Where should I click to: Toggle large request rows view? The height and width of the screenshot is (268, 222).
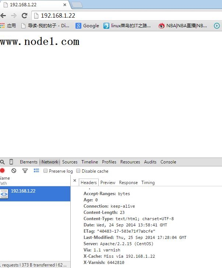(36, 170)
